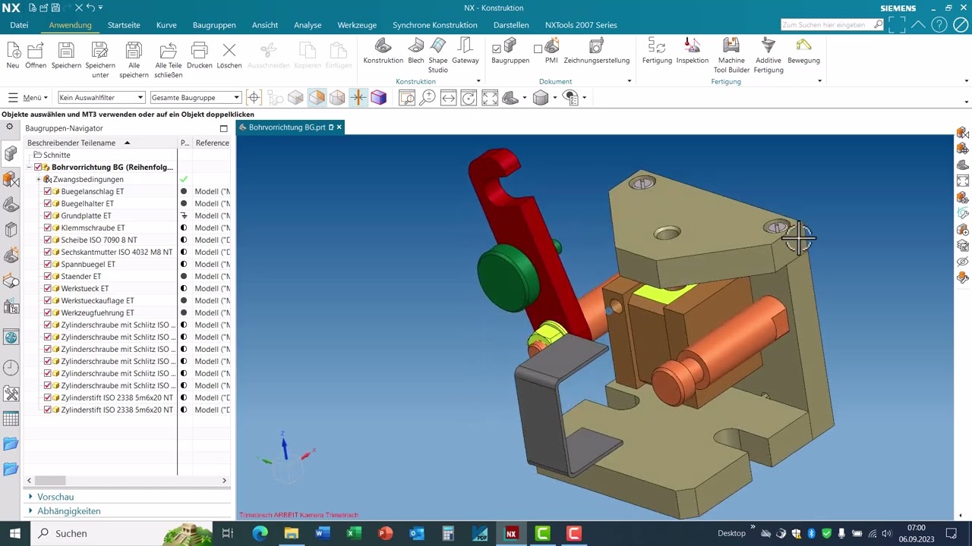Launch Machine Tool Builder
972x546 pixels.
coord(731,55)
